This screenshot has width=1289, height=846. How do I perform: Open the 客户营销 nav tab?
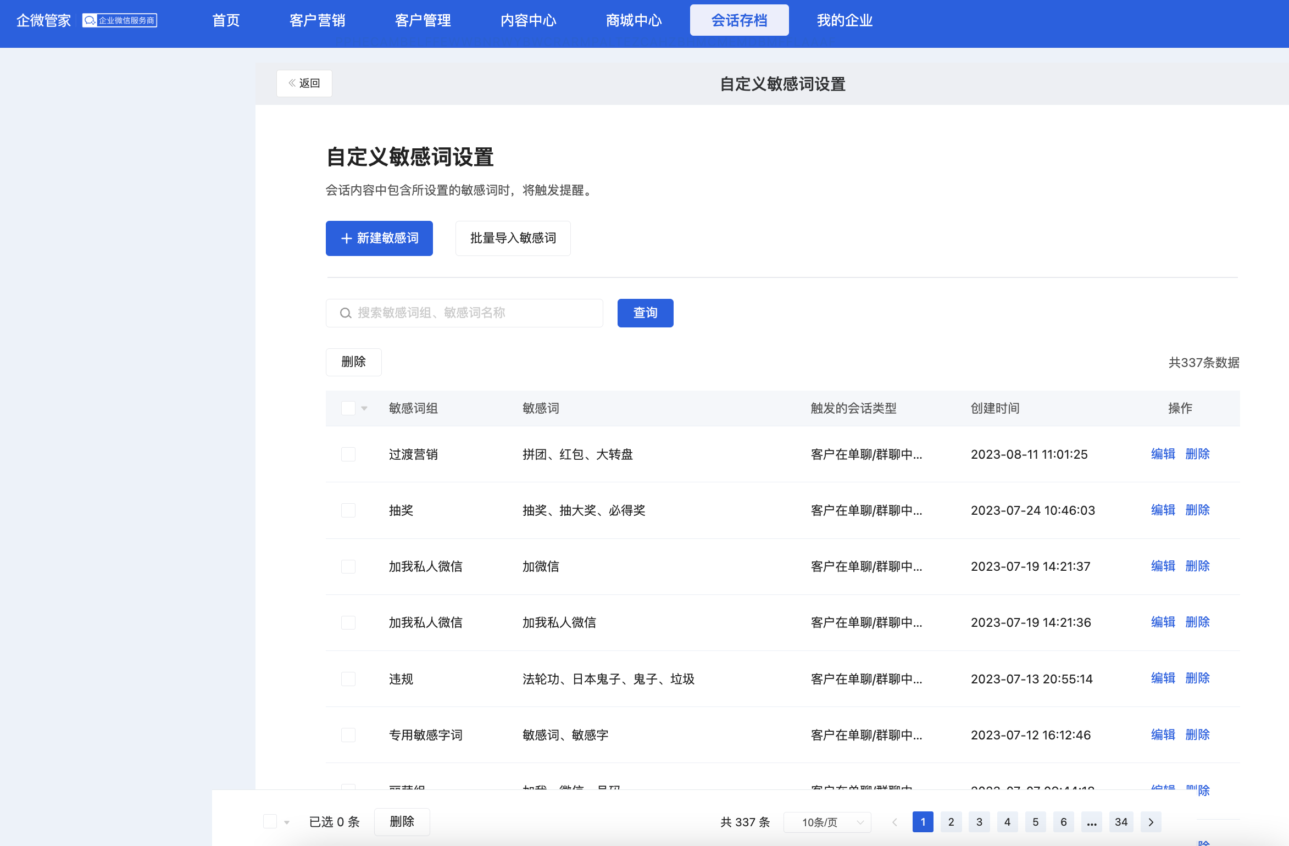pos(318,20)
